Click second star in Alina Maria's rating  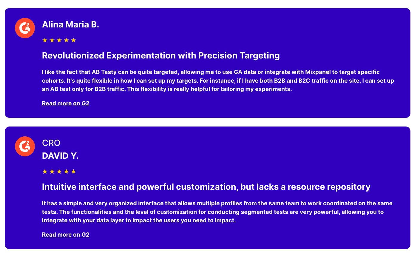click(52, 40)
